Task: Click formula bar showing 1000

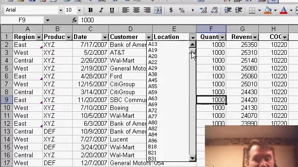Action: (x=188, y=20)
